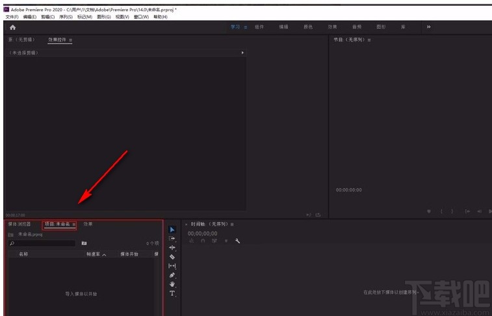This screenshot has height=316, width=492.
Task: Click the 媒体开始 column header
Action: click(129, 254)
